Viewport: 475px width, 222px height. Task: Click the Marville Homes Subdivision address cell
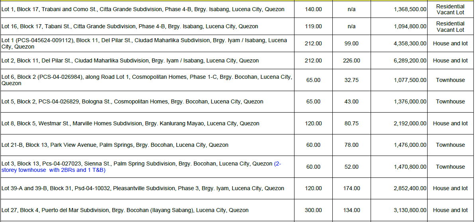pos(130,124)
